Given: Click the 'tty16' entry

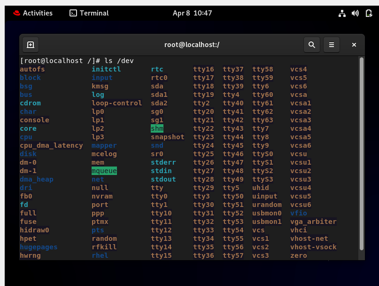Looking at the screenshot, I should (x=203, y=69).
